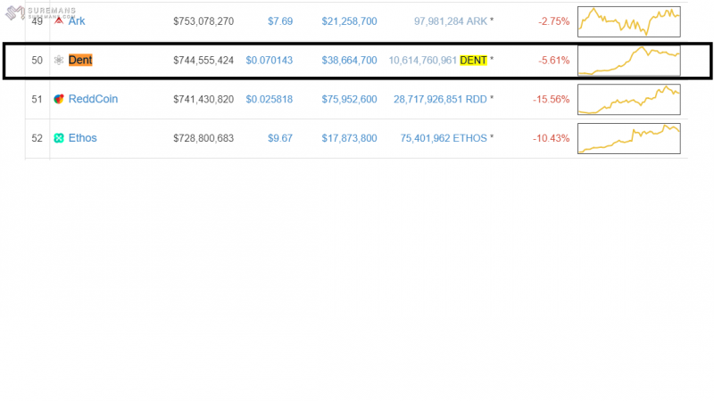Select ReddCoin market cap $741,430,820
This screenshot has height=401, width=714.
[x=203, y=100]
